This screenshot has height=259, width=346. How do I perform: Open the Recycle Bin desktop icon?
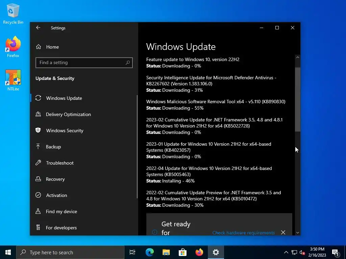click(13, 13)
